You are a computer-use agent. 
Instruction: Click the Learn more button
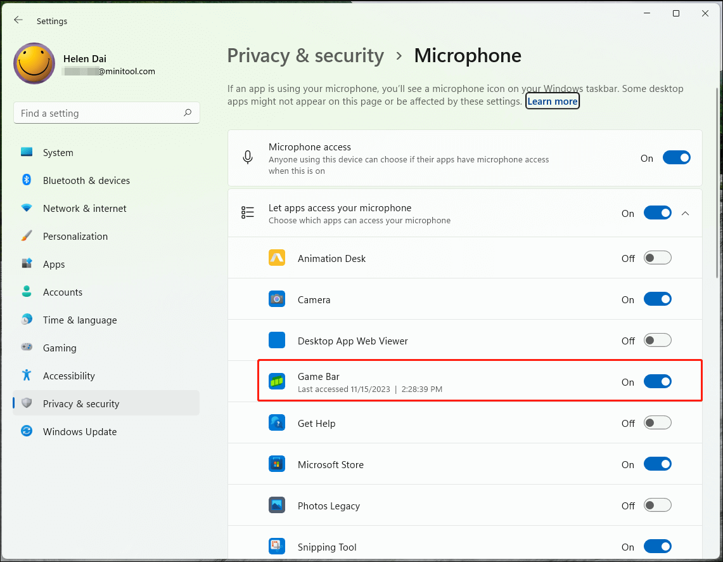pyautogui.click(x=552, y=100)
